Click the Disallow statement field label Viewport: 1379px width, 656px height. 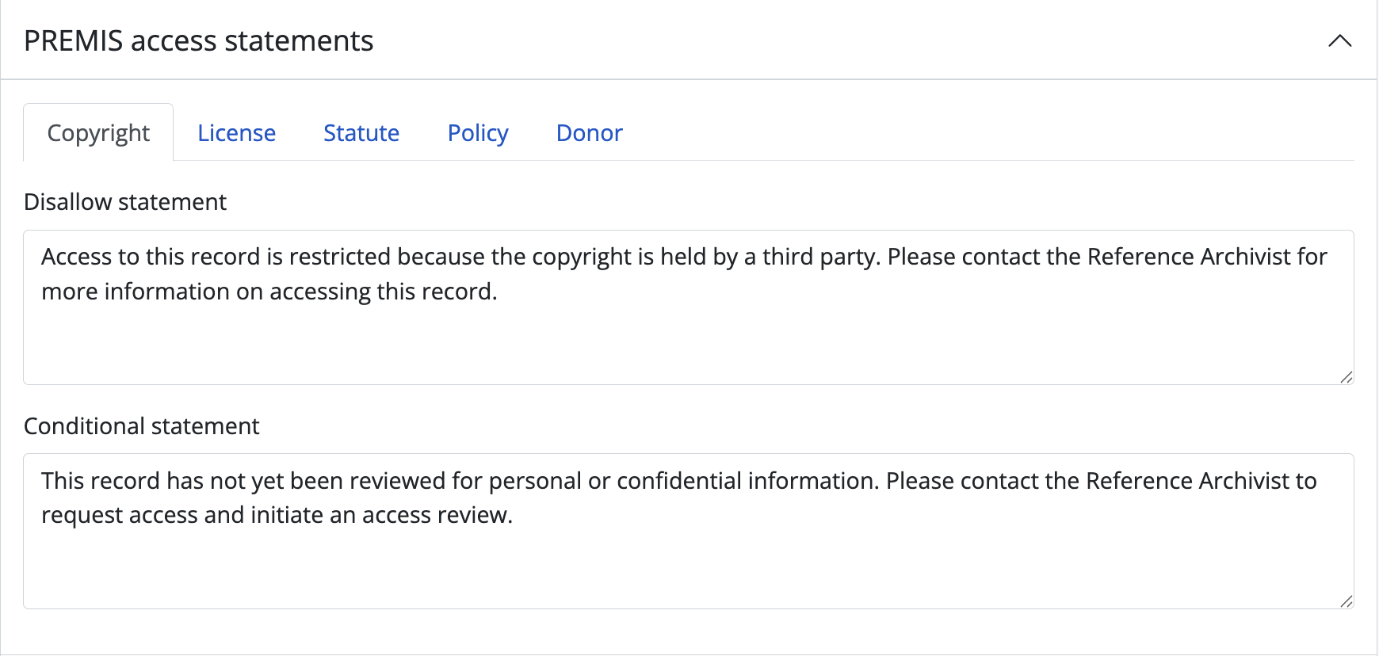pos(125,202)
